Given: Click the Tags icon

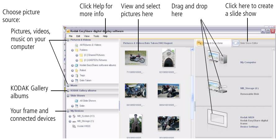Looking at the screenshot, I should 76,76.
